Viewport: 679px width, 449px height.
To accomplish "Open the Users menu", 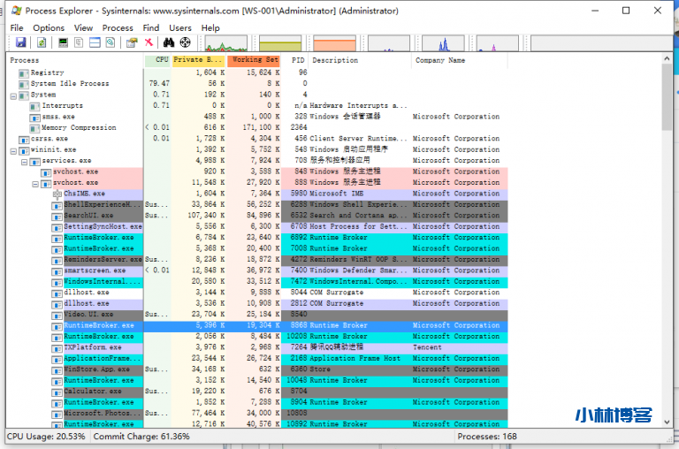I will (180, 27).
